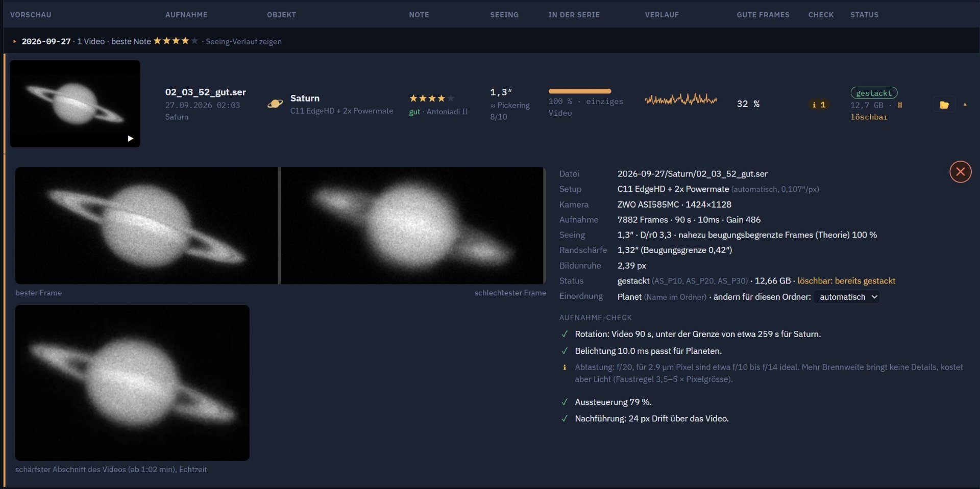Screen dimensions: 980x489
Task: Click the file path 2026-09-27/Saturn/02_03_52_gut.ser
Action: pos(693,174)
